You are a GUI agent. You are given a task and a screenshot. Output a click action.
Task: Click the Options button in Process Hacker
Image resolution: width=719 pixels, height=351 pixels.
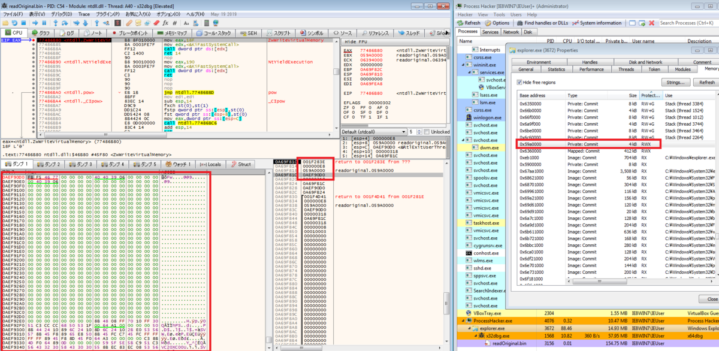pos(497,23)
